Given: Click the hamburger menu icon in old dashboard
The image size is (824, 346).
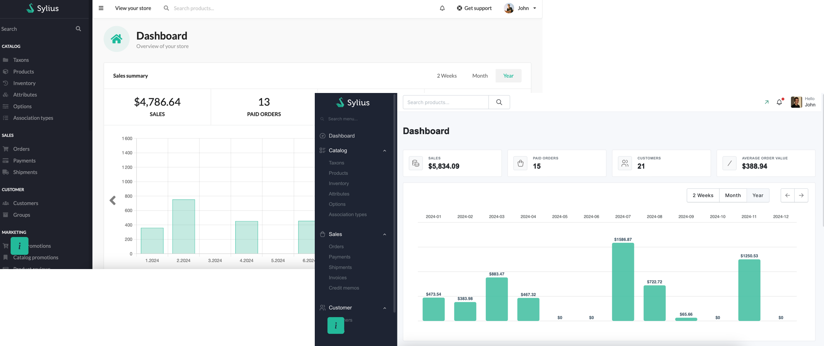Looking at the screenshot, I should (101, 8).
